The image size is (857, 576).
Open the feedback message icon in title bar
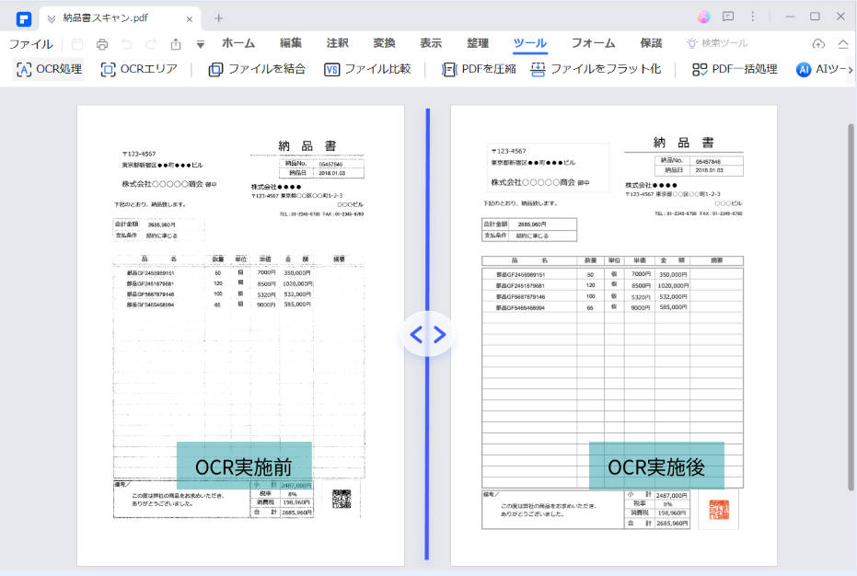coord(730,17)
